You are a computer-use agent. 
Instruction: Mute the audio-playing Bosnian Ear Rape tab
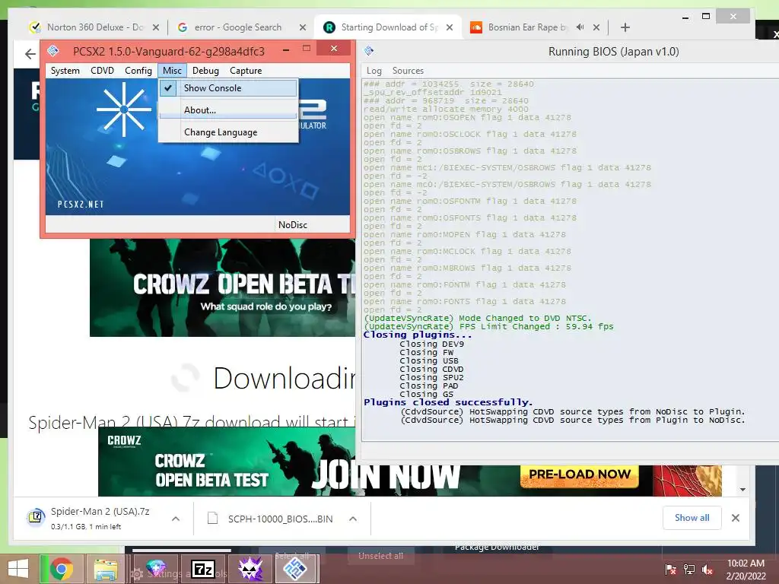[x=580, y=27]
